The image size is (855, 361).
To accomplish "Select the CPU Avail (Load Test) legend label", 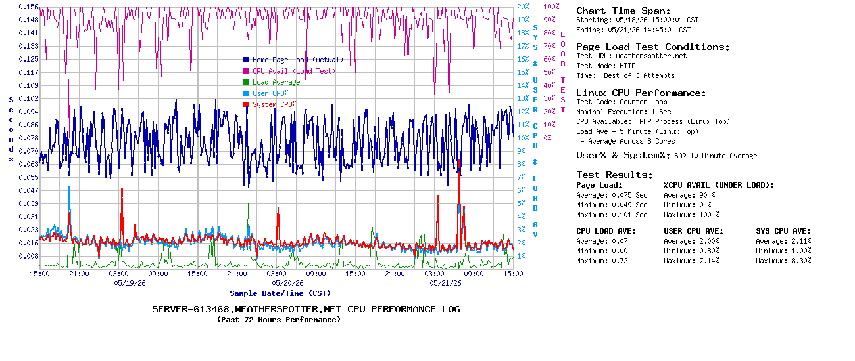I will pos(294,71).
